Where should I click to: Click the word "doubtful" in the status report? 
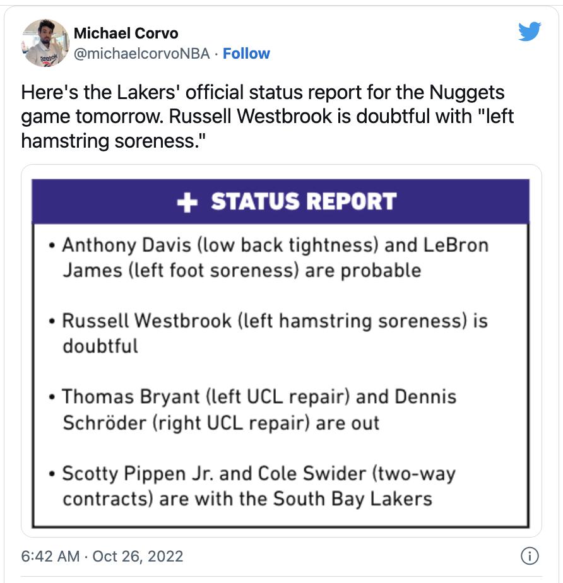click(100, 346)
